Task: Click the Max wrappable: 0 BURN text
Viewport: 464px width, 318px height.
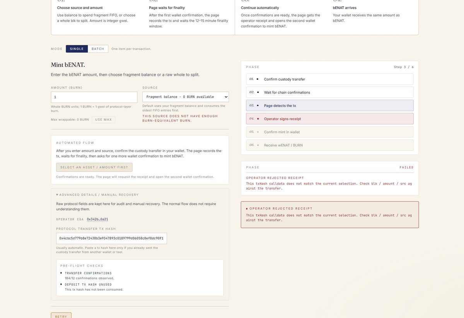Action: tap(70, 120)
